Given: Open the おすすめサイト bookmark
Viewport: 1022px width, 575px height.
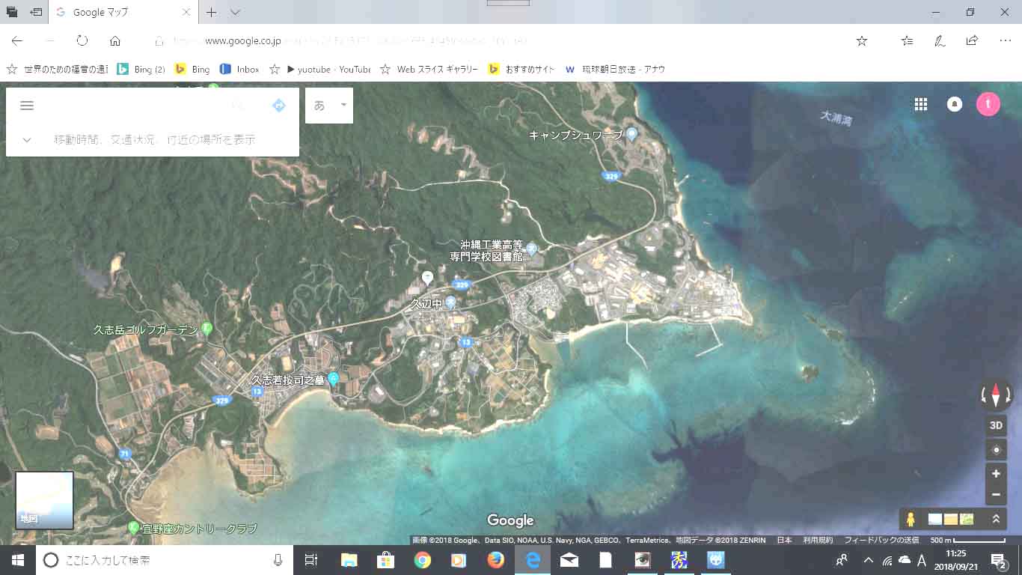Looking at the screenshot, I should (x=521, y=69).
